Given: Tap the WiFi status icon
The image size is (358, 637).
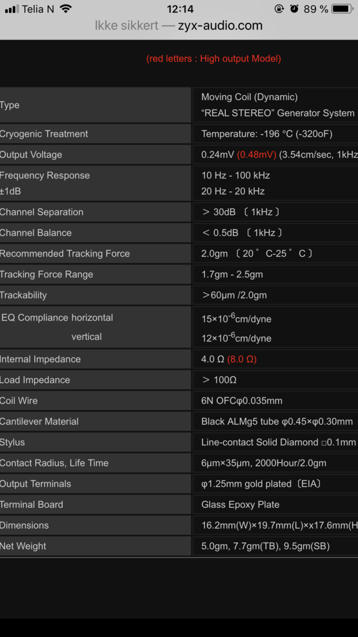Looking at the screenshot, I should [x=65, y=9].
